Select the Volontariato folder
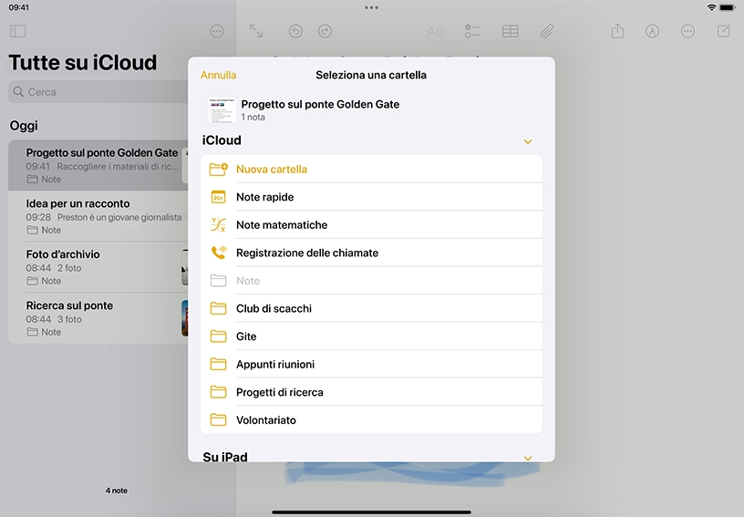The image size is (744, 517). 371,419
